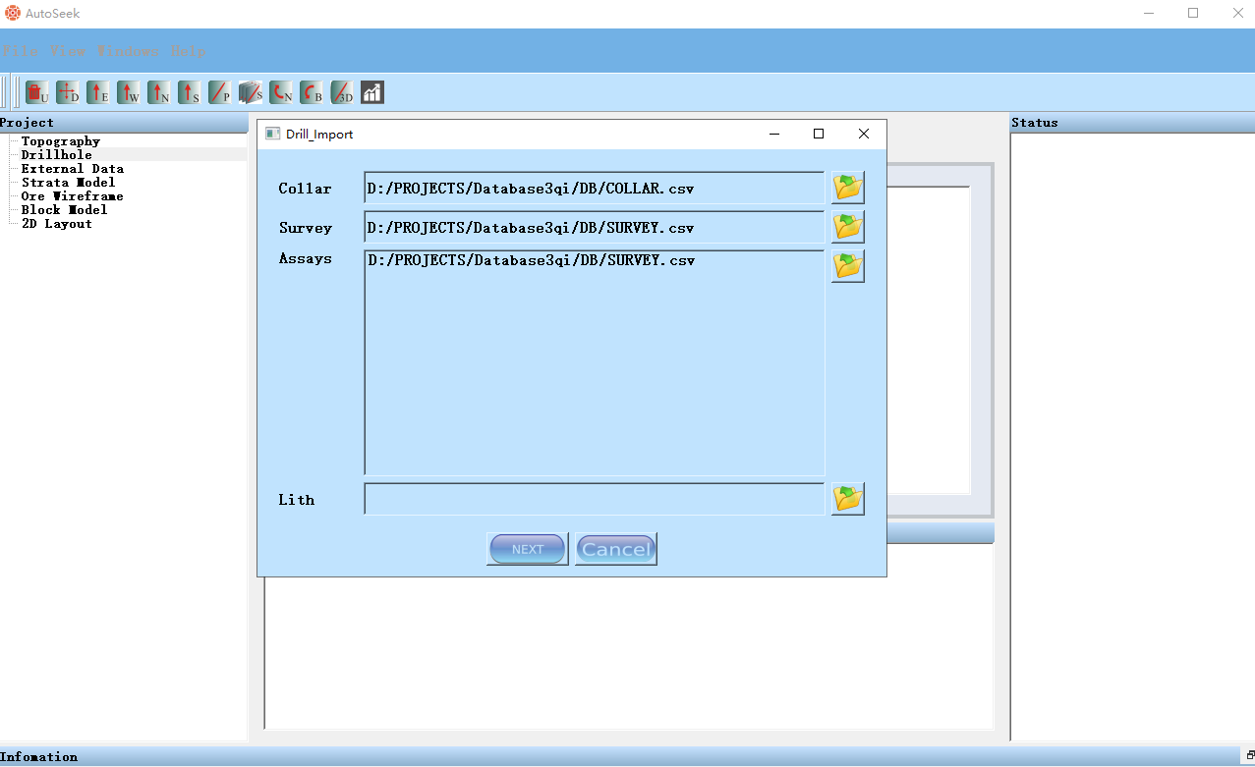Image resolution: width=1255 pixels, height=767 pixels.
Task: Select Block Model in Project tree
Action: 65,210
